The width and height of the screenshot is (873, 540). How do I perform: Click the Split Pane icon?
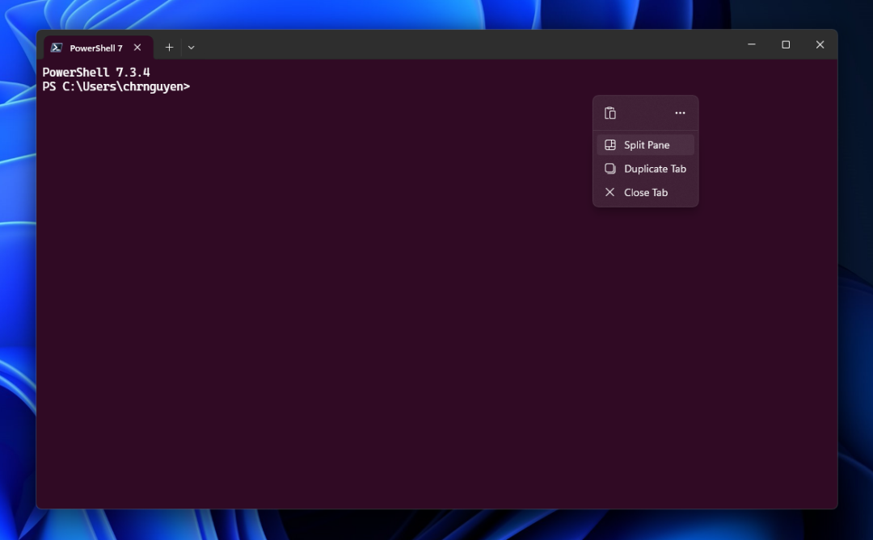pos(610,144)
